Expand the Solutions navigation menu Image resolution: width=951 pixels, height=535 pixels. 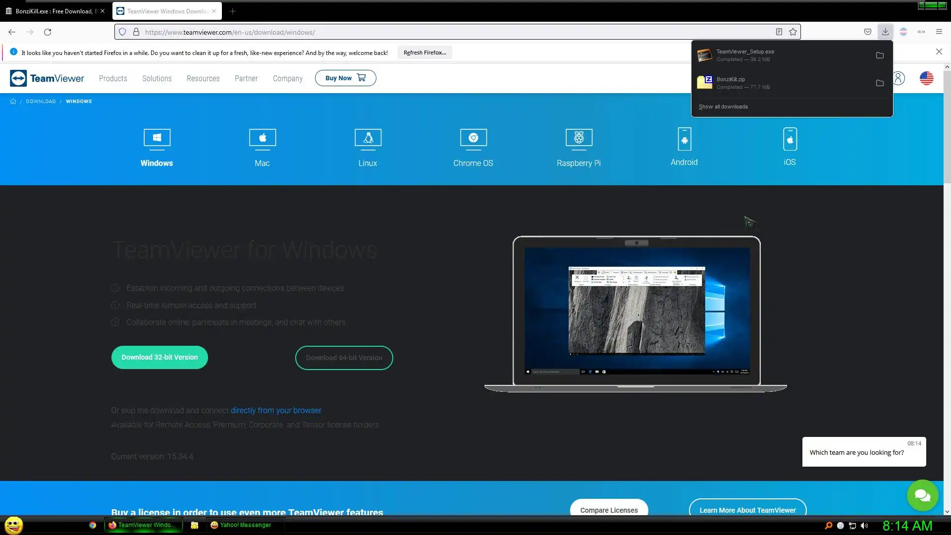tap(157, 78)
